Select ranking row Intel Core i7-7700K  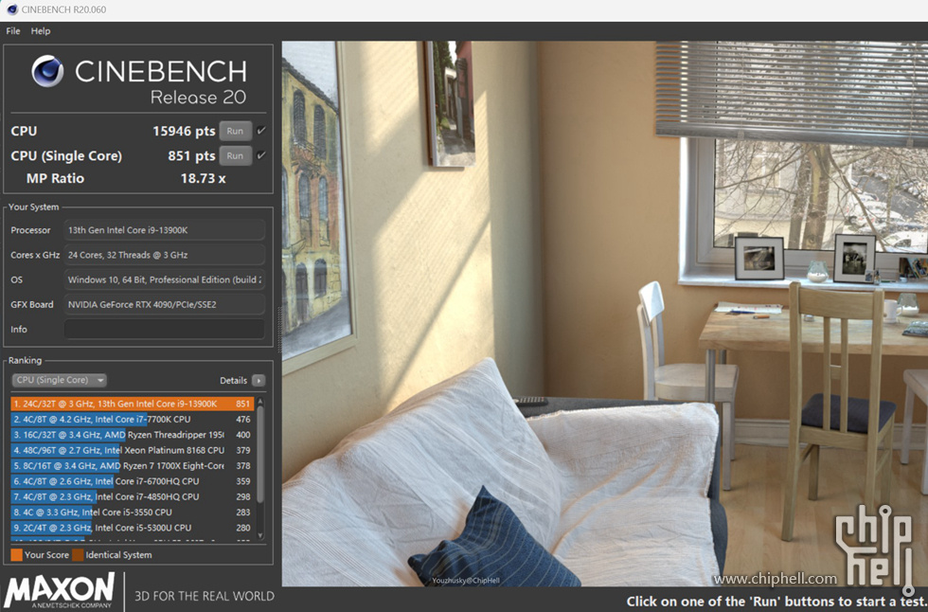click(132, 419)
